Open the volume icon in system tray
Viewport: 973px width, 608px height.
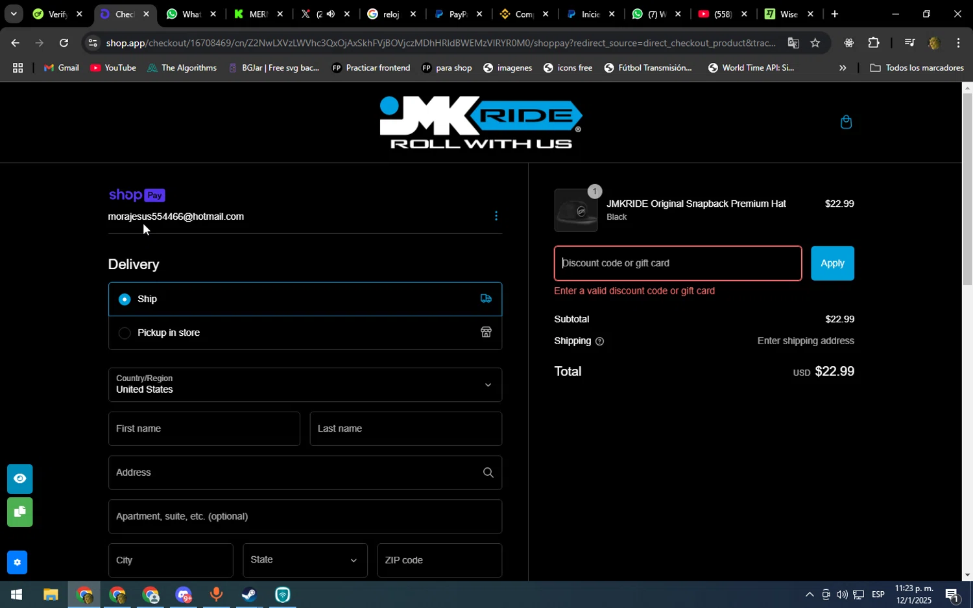pos(842,595)
